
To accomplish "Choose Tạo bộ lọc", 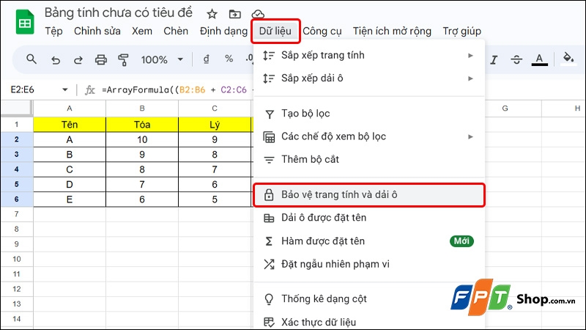I will pyautogui.click(x=369, y=114).
